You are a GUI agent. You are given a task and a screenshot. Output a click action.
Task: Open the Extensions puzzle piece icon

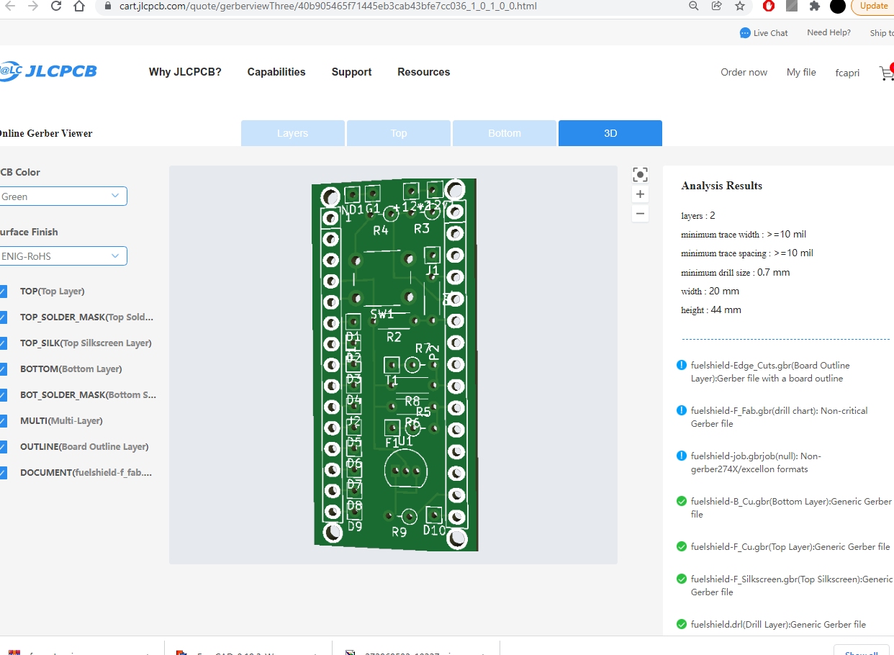pos(815,6)
